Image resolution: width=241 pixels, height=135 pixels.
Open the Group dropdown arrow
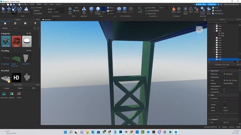coord(114,7)
